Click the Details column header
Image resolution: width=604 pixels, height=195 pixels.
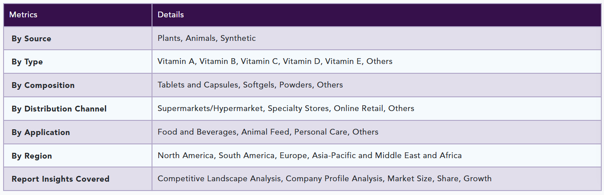(171, 15)
